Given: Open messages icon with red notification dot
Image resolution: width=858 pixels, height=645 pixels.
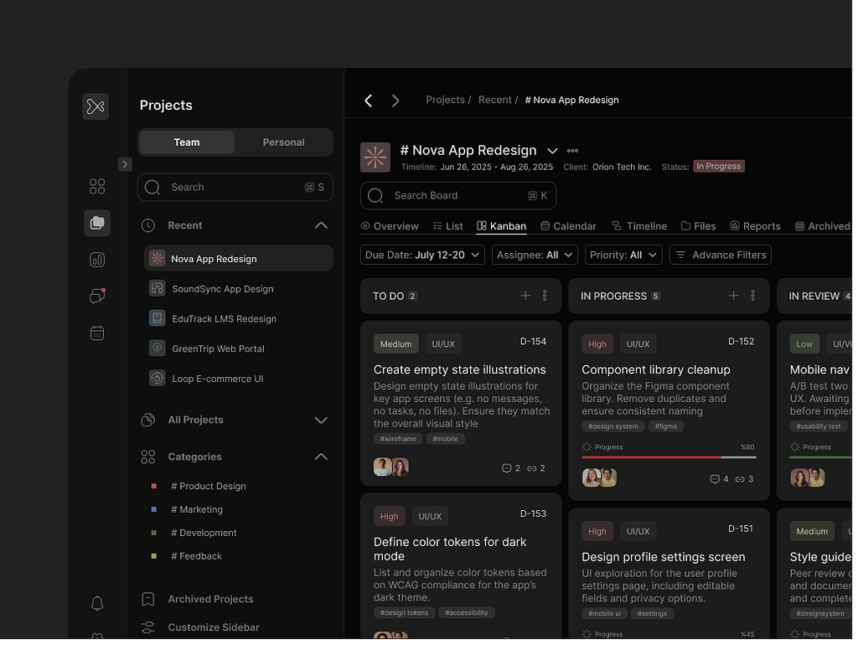Looking at the screenshot, I should click(97, 296).
